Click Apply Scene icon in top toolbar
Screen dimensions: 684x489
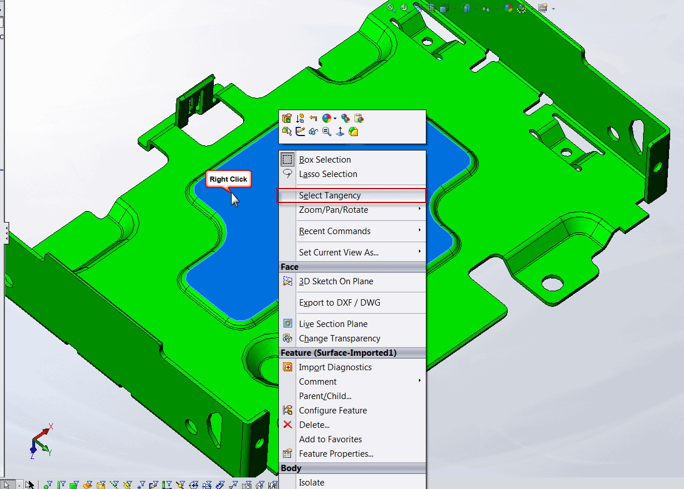521,8
